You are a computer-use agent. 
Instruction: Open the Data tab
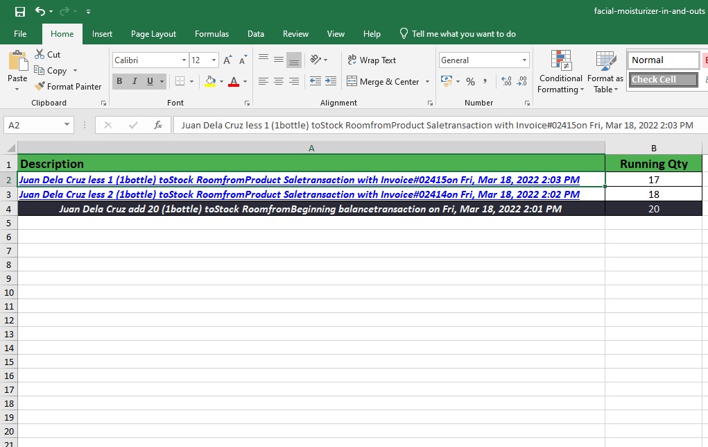(256, 34)
